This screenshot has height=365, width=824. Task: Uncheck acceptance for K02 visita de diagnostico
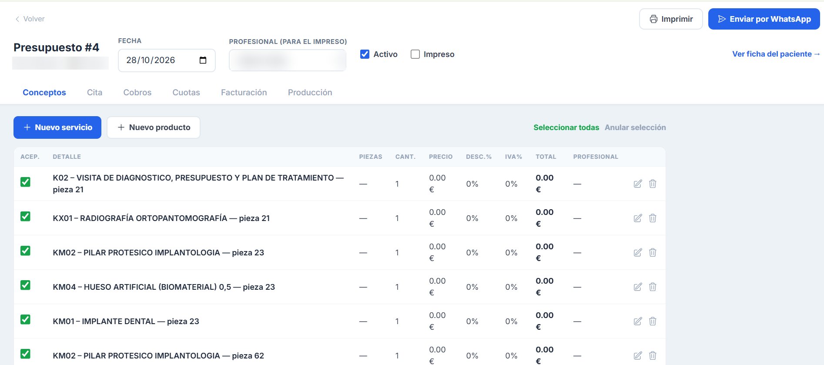pos(25,182)
